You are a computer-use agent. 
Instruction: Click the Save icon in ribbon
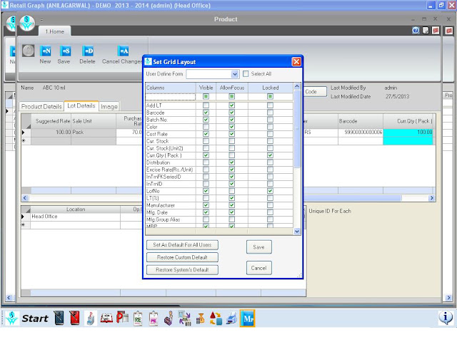point(65,51)
